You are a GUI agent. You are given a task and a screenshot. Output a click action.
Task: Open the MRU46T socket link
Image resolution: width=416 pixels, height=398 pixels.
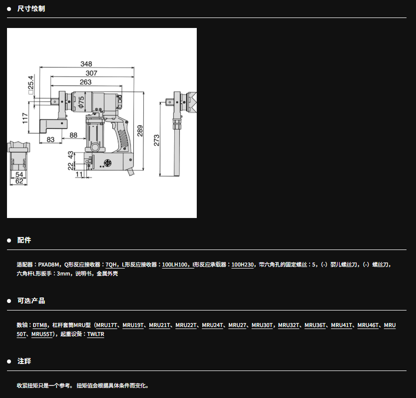tap(368, 325)
